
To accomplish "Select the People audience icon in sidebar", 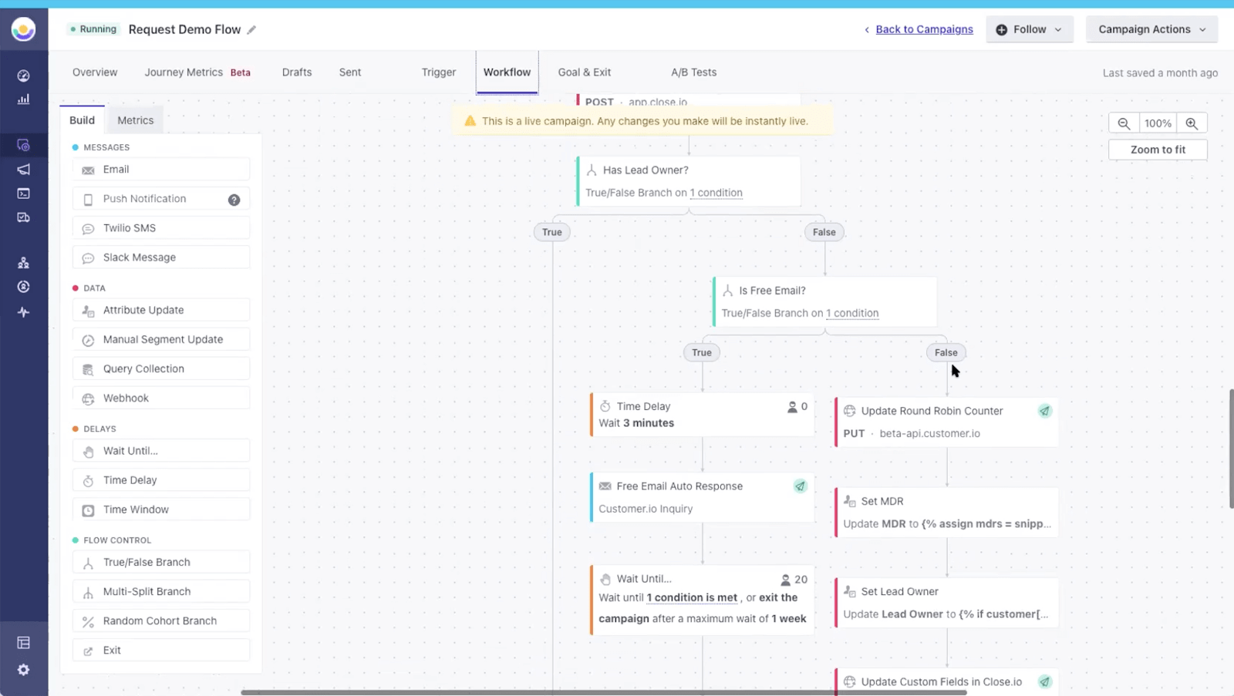I will click(x=23, y=262).
